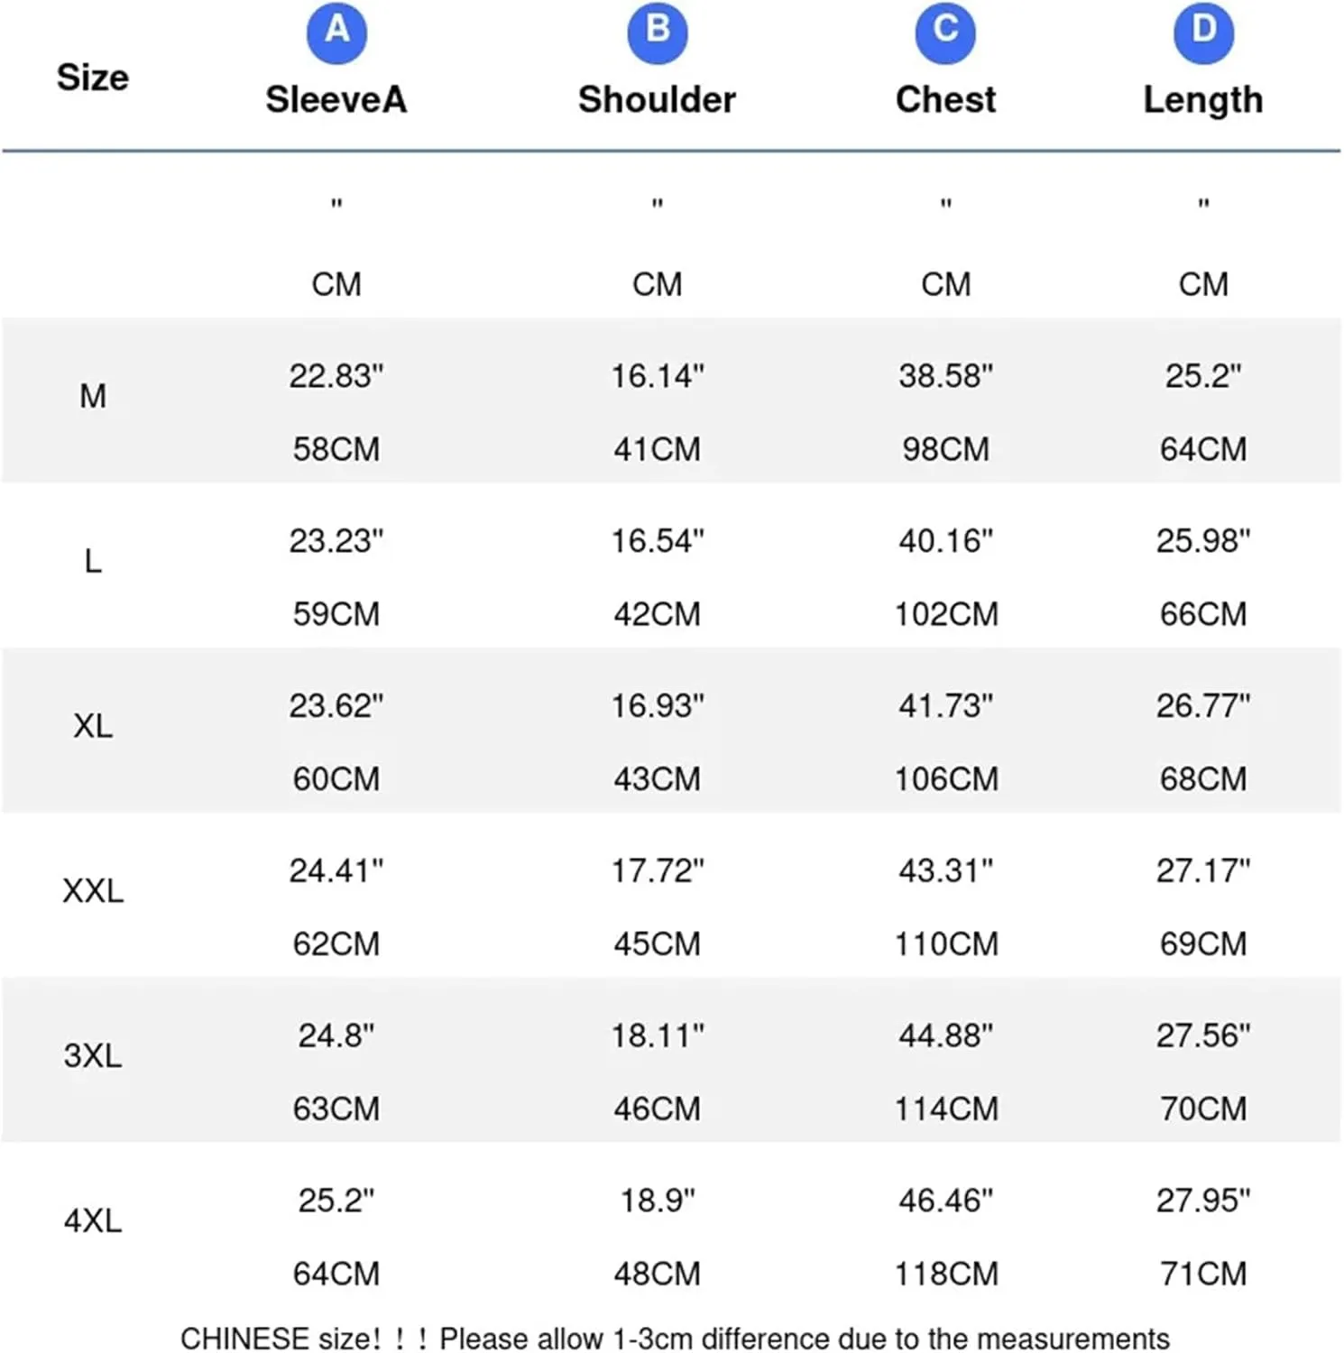
Task: Select the XXL size row label
Action: coord(93,891)
